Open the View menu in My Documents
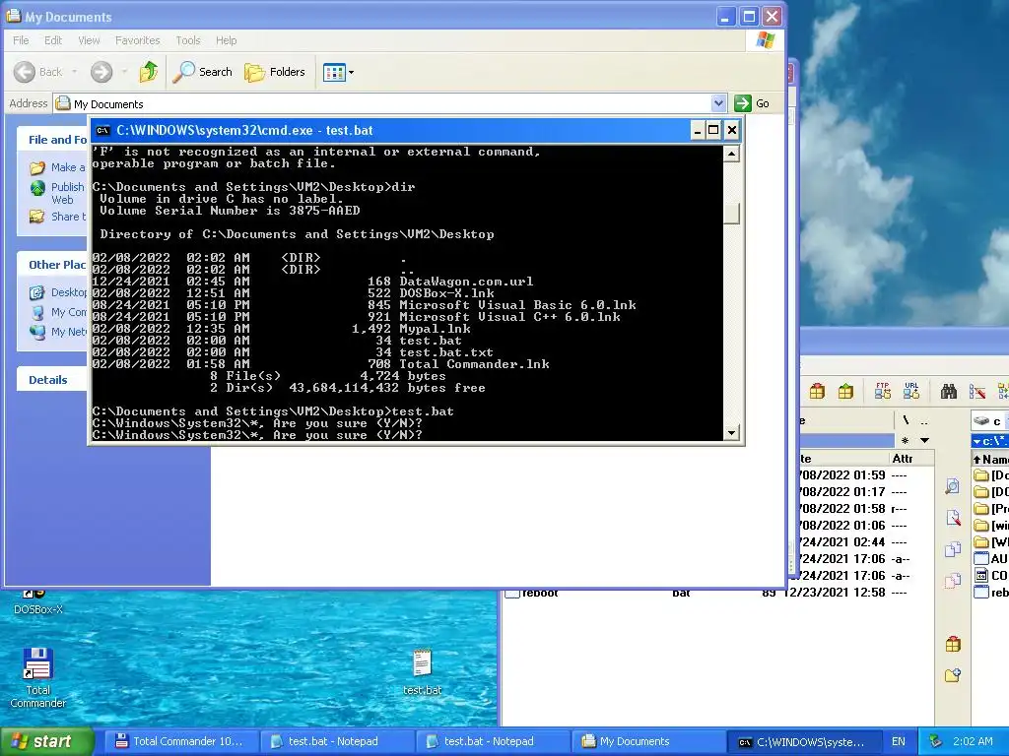 click(x=89, y=40)
